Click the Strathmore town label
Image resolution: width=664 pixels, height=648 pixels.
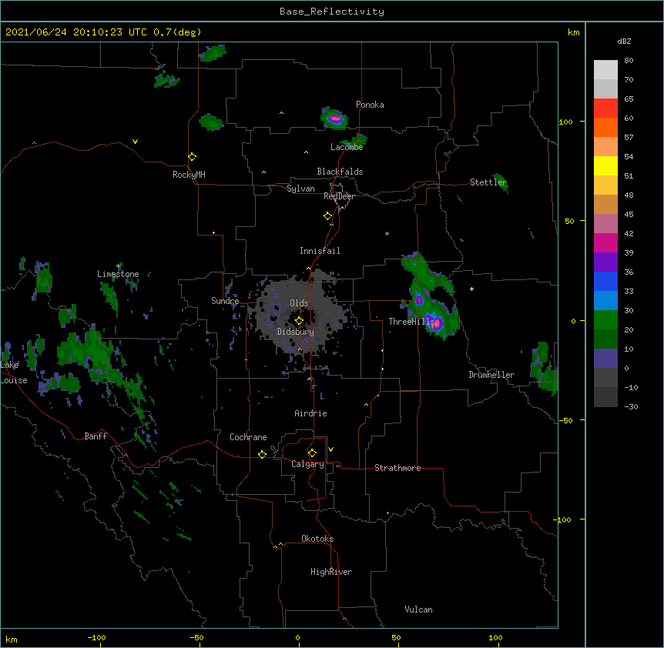click(397, 468)
